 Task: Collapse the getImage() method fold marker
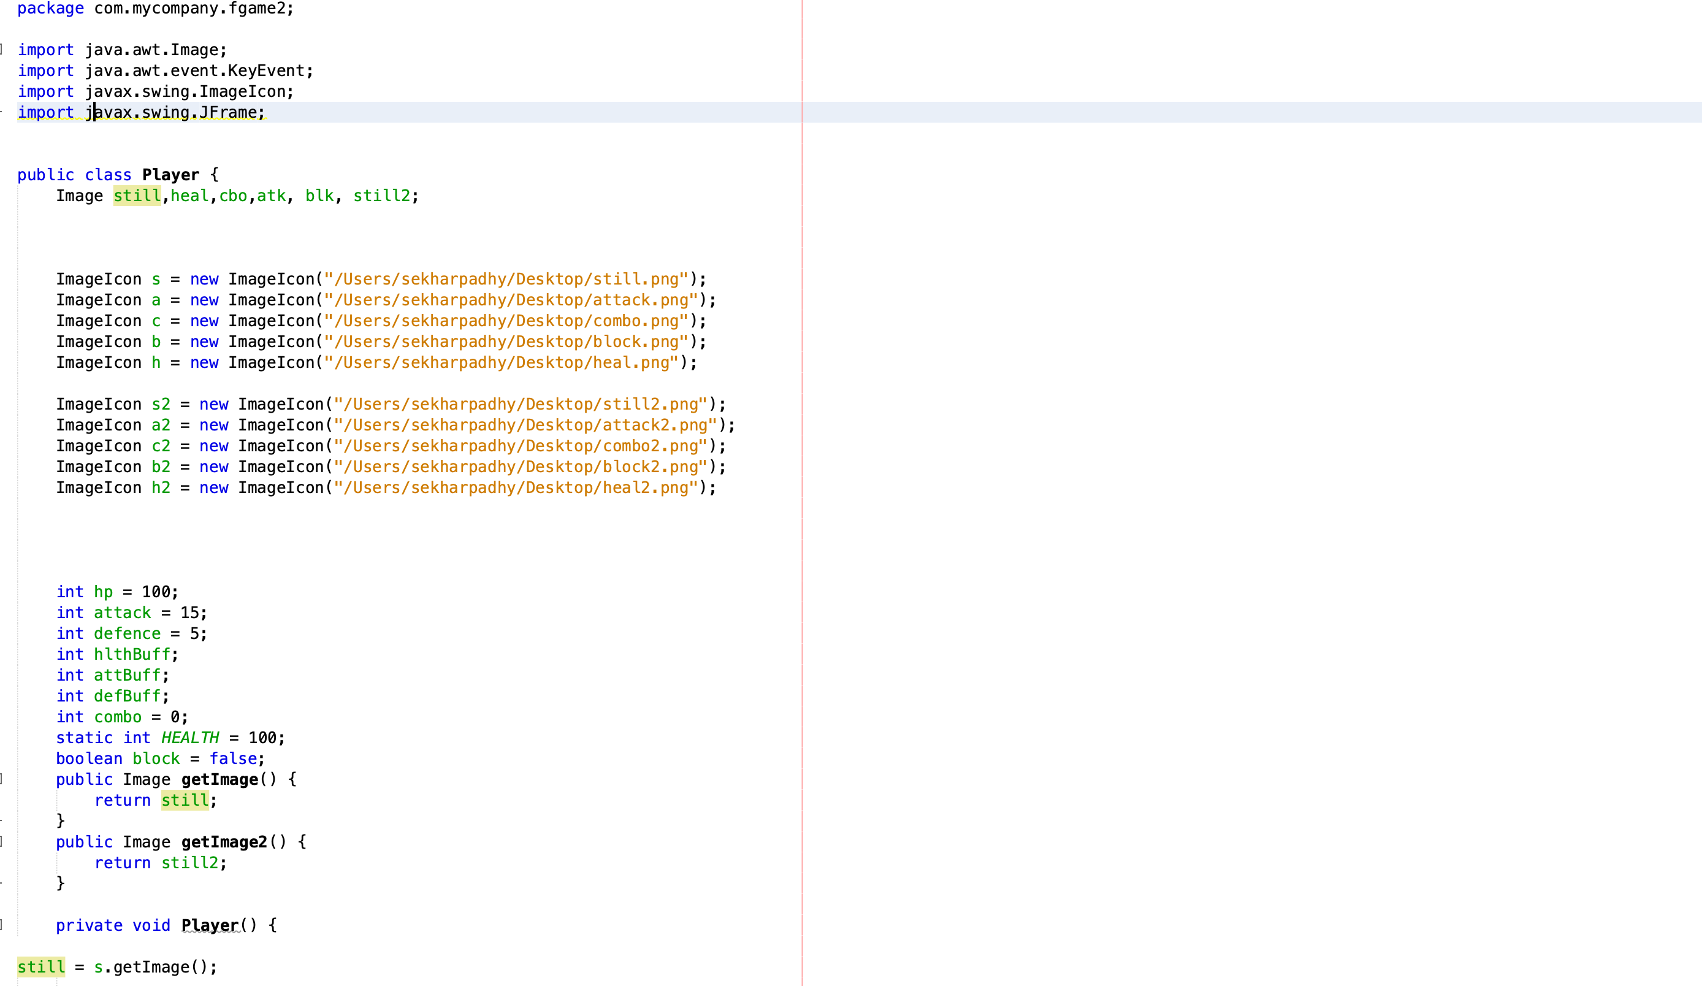click(x=2, y=779)
